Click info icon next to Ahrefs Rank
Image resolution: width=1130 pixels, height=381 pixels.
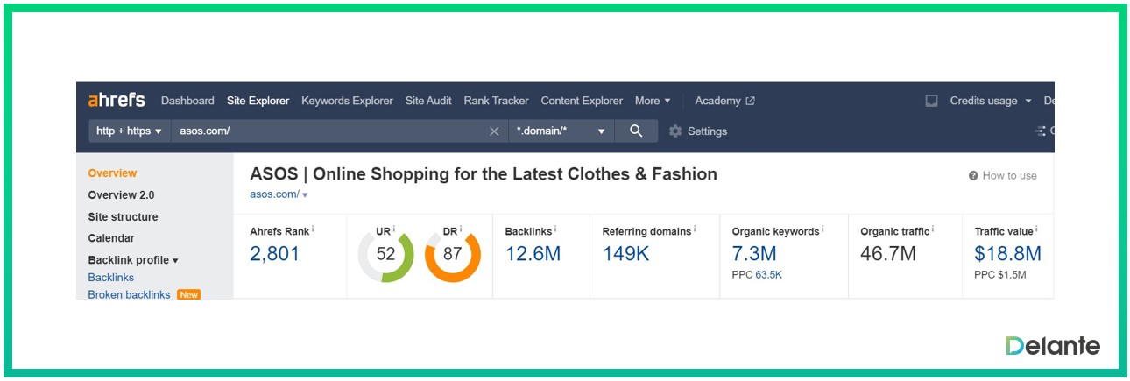pos(313,229)
